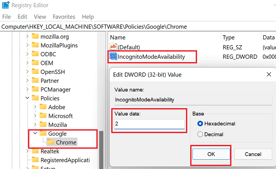The width and height of the screenshot is (276, 169).
Task: Close the Edit DWORD dialog
Action: [269, 74]
